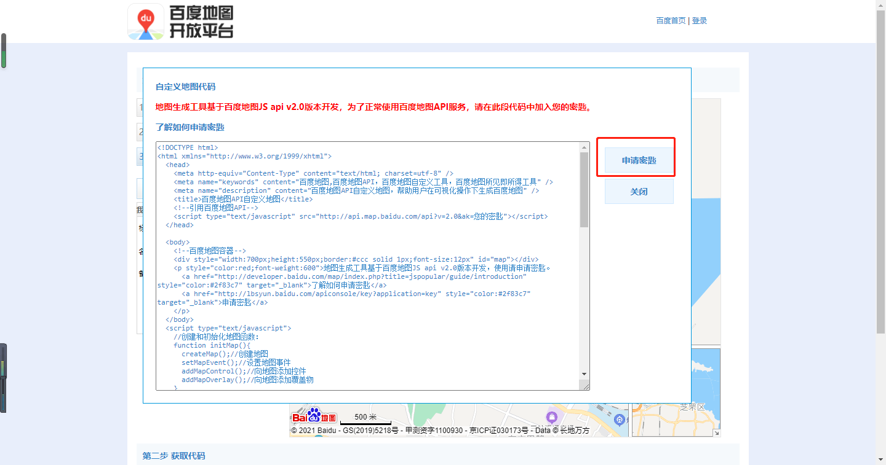This screenshot has height=465, width=886.
Task: Click the 自定义地图代码 dialog title
Action: [x=185, y=87]
